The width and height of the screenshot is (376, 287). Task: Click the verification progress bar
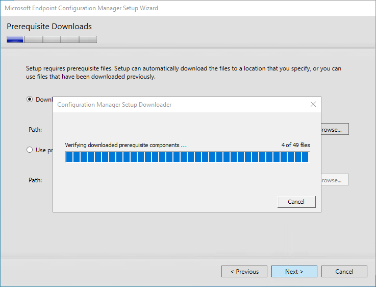(188, 157)
